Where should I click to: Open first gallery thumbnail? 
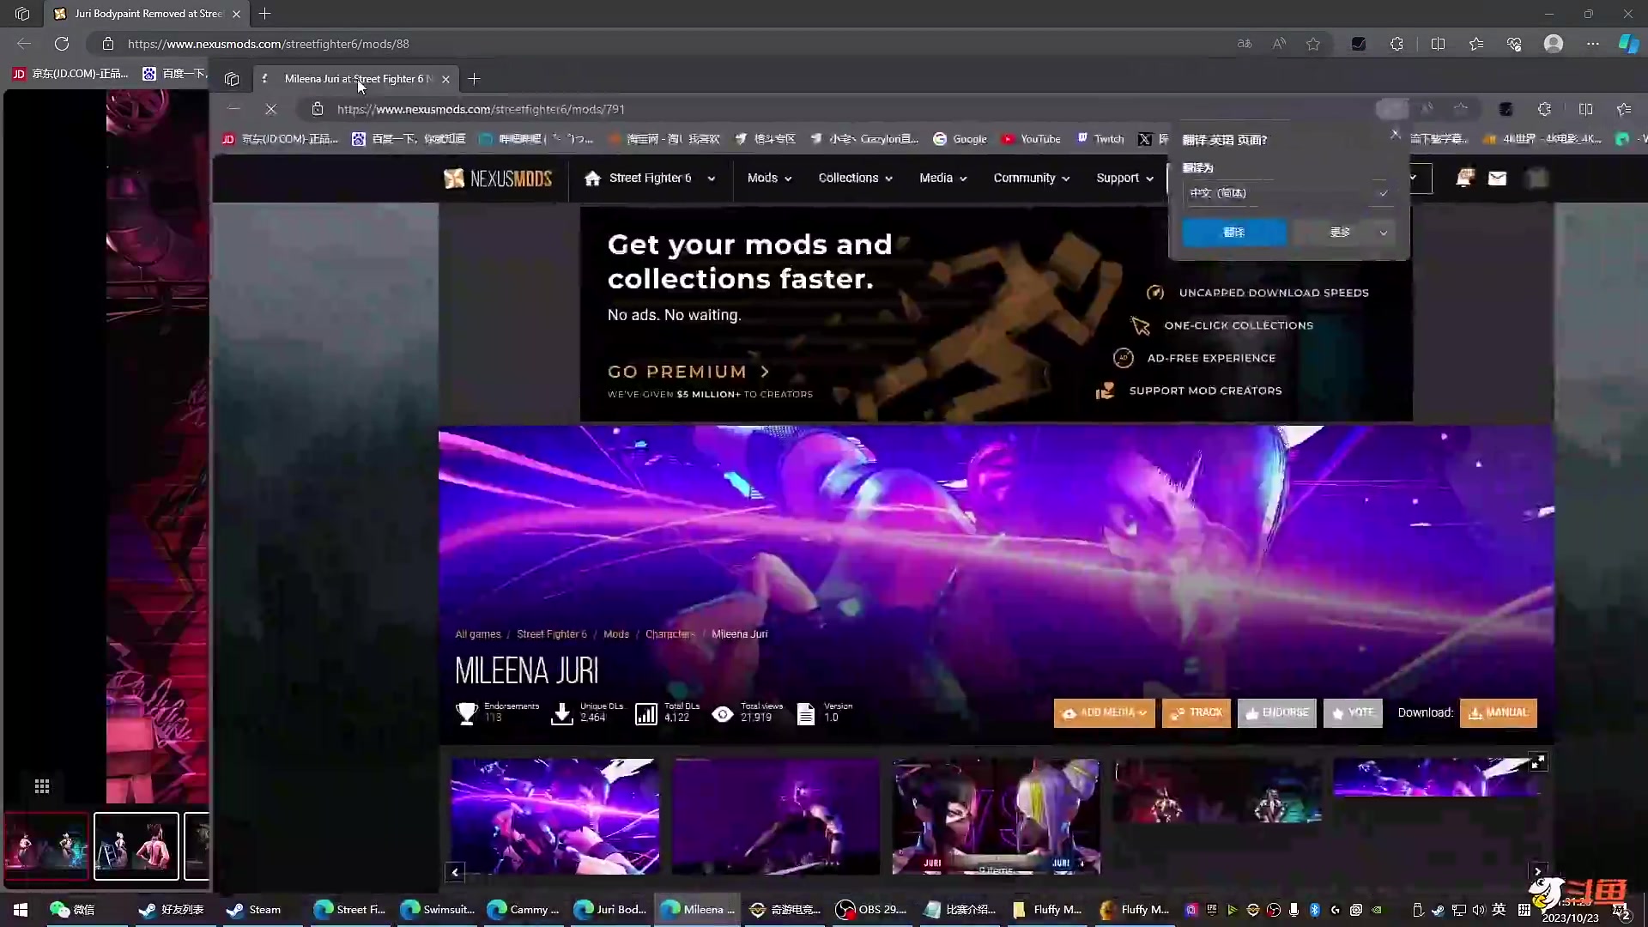555,816
